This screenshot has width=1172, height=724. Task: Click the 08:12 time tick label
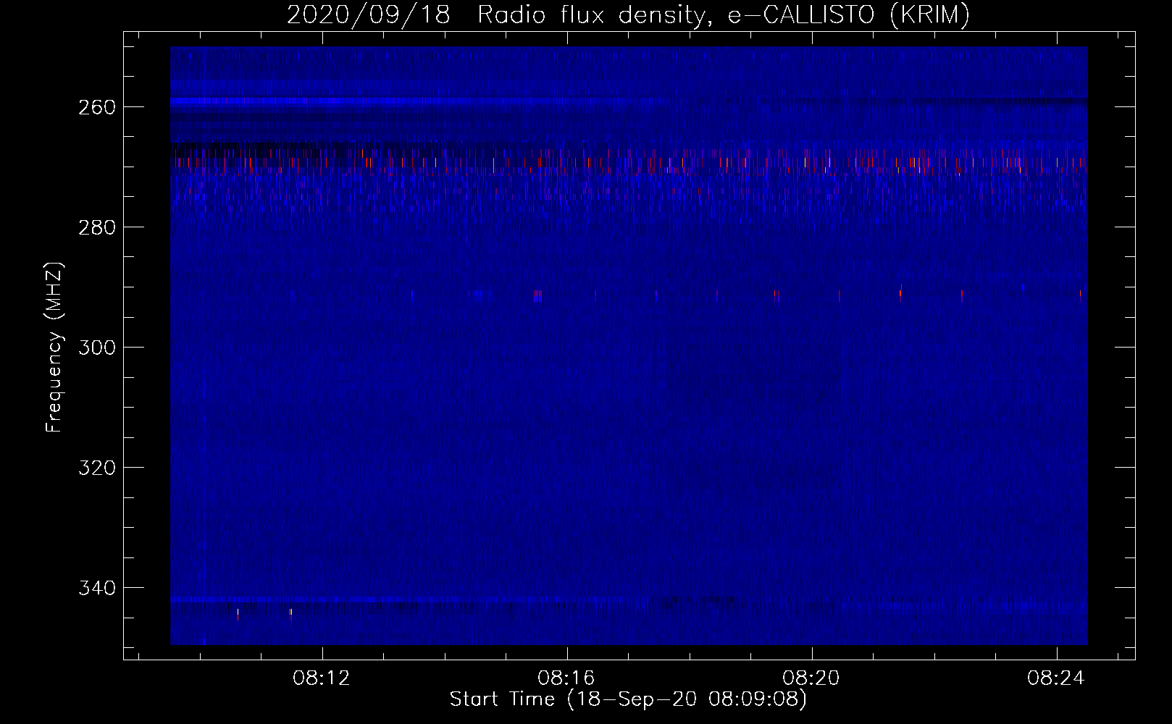point(321,678)
